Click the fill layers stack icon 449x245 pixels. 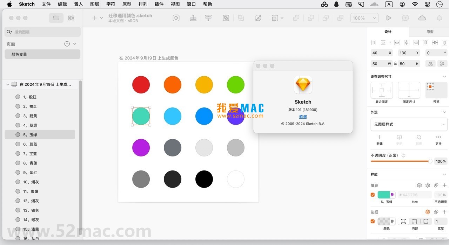click(x=420, y=185)
